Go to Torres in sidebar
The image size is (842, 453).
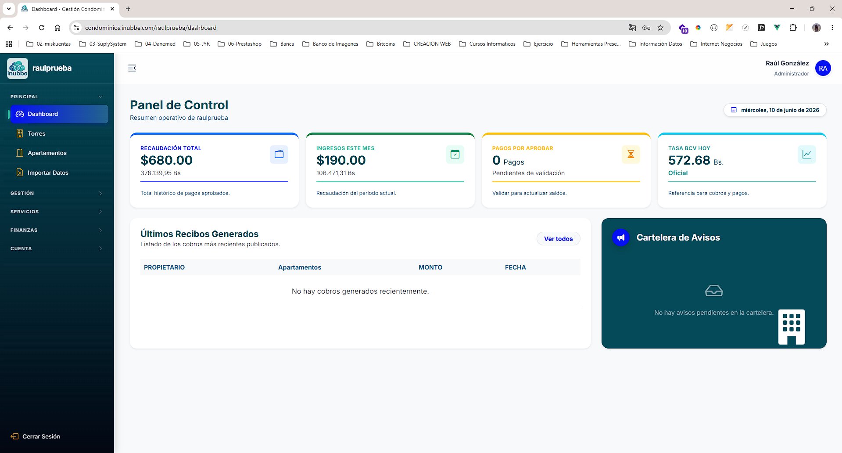(59, 133)
